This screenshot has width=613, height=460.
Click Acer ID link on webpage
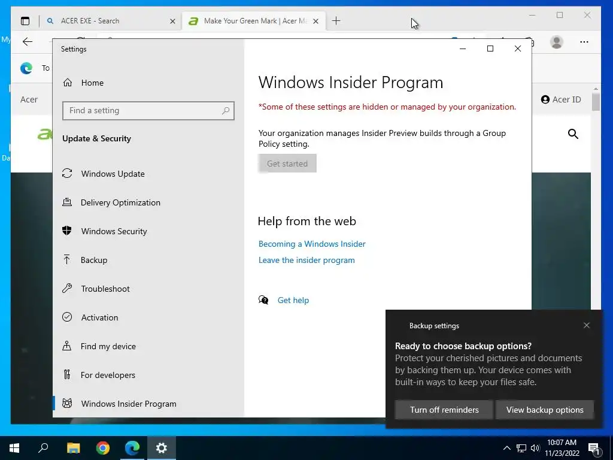[560, 99]
